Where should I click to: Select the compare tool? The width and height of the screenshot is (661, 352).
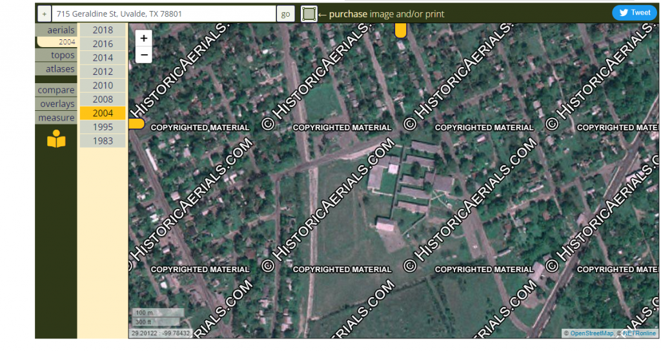coord(57,90)
